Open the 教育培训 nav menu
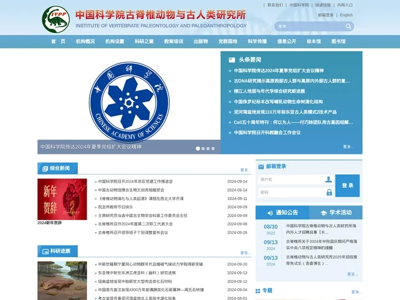 173,41
